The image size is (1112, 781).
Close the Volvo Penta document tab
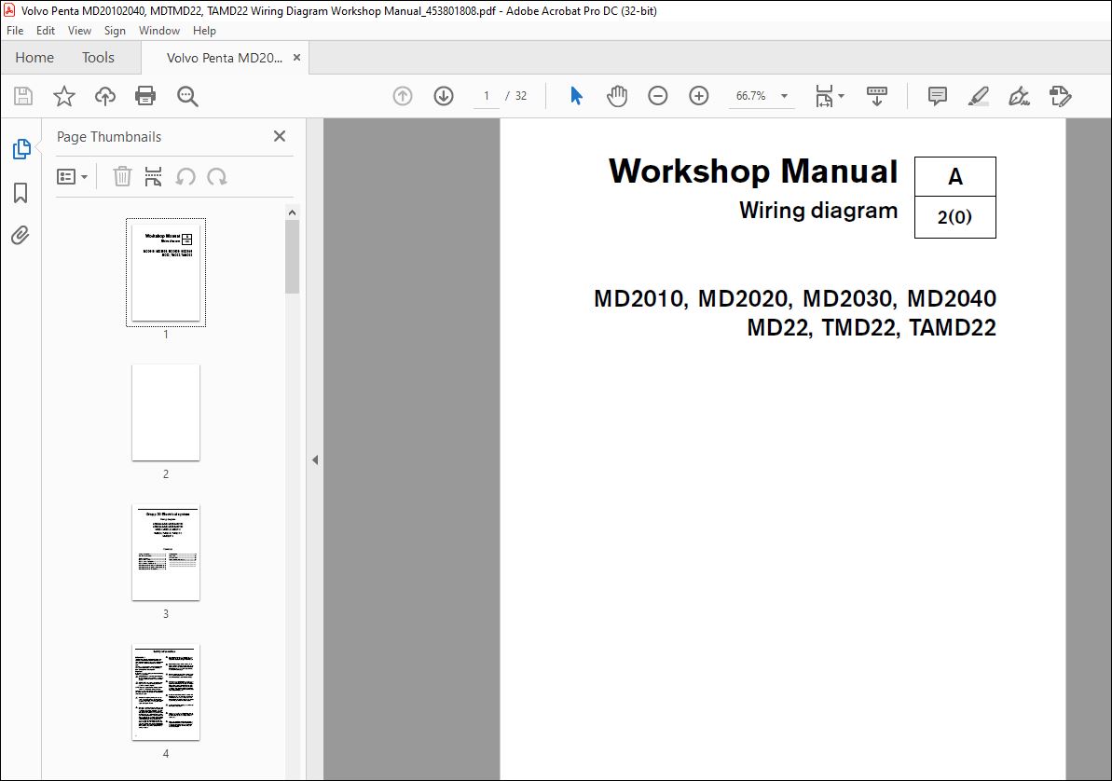click(x=296, y=58)
